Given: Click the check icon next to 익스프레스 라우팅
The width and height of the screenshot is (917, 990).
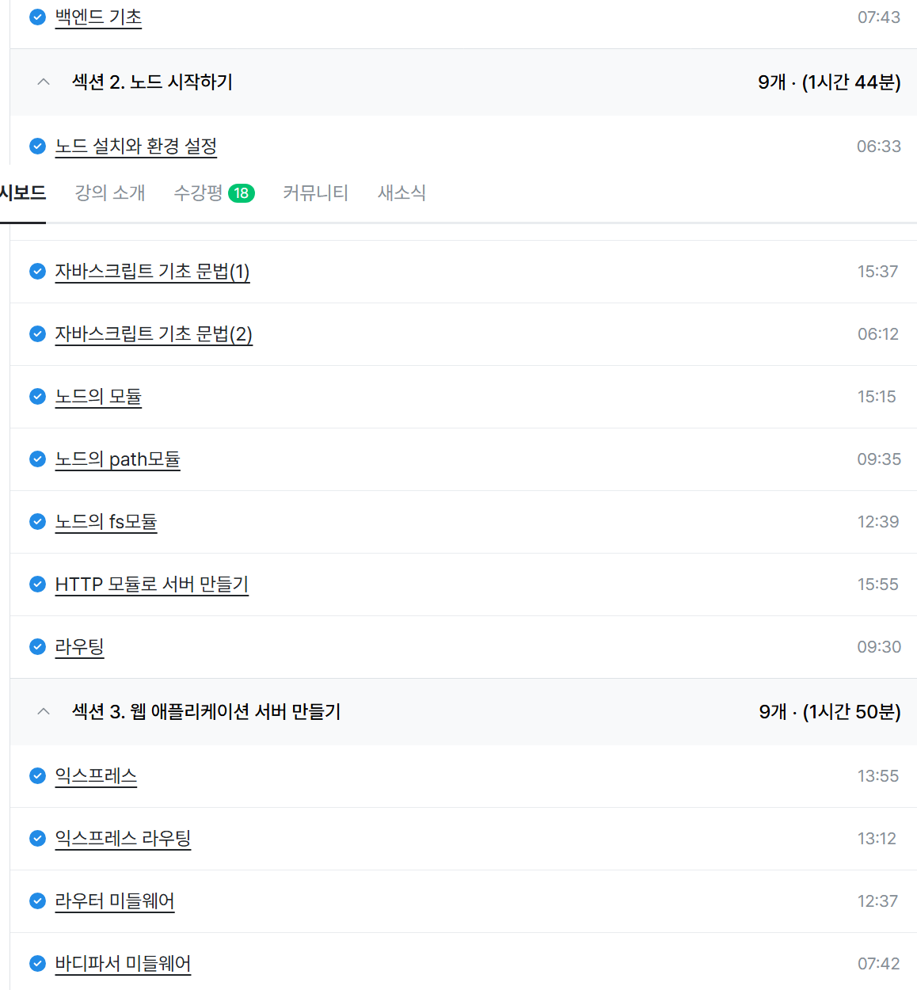Looking at the screenshot, I should coord(37,838).
